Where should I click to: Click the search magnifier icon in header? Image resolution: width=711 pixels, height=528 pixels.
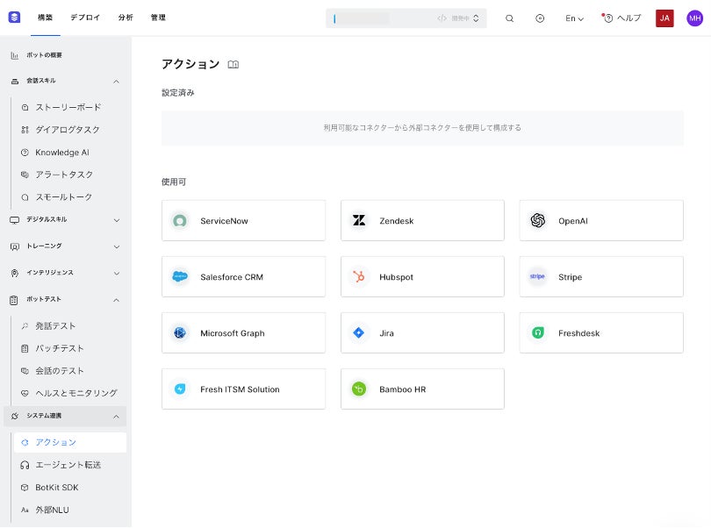509,18
